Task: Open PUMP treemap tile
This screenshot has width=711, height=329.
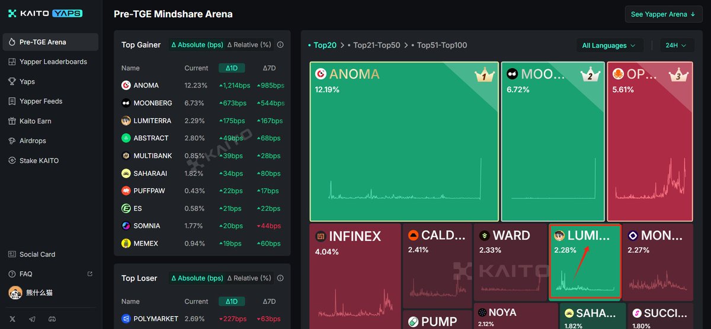Action: [x=437, y=320]
